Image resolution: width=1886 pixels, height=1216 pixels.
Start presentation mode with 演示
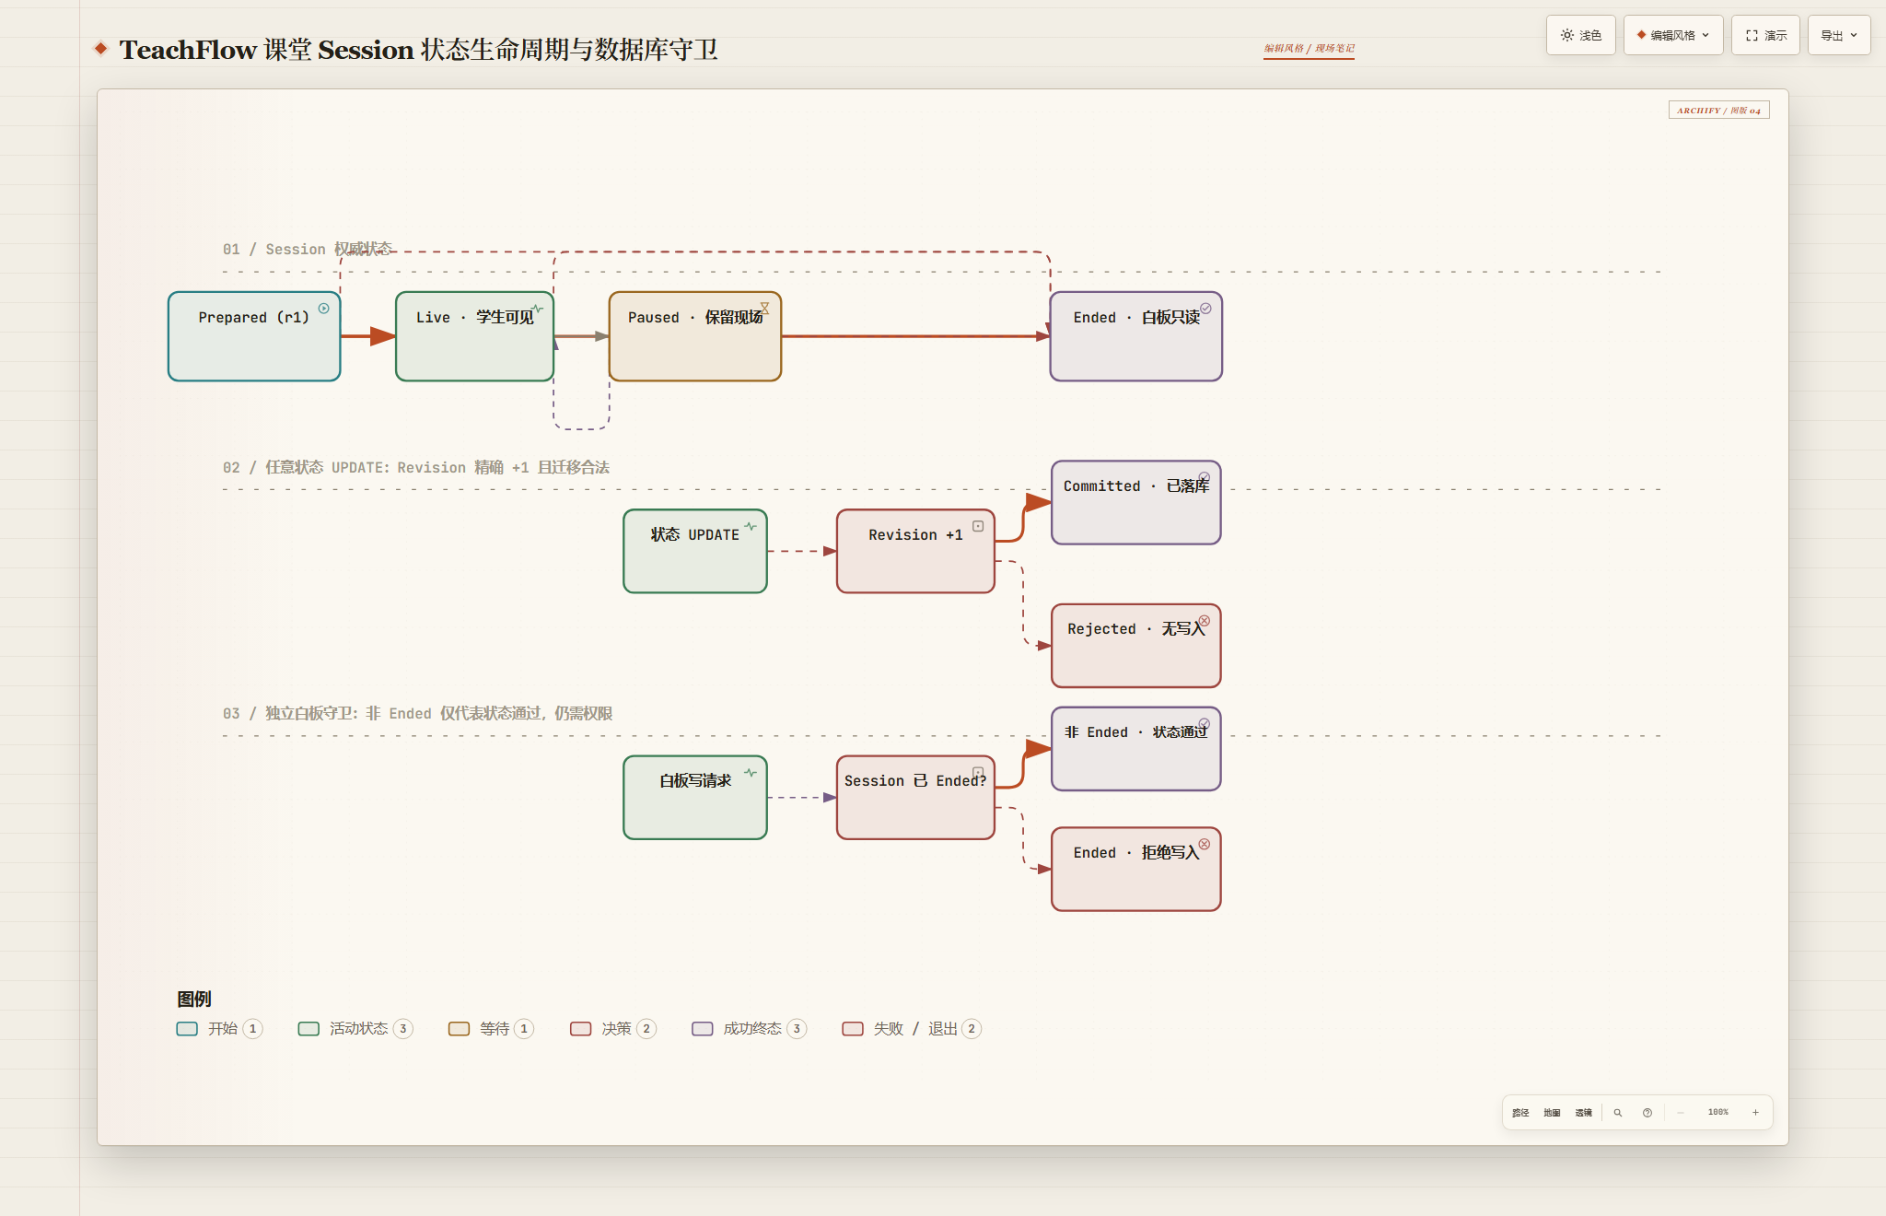[1765, 35]
